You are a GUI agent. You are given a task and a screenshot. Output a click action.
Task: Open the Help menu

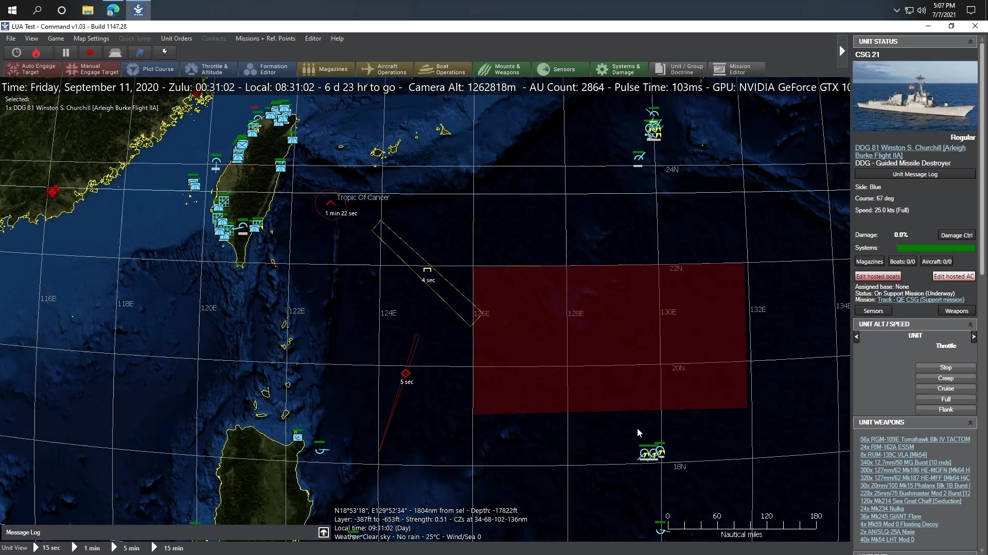click(337, 39)
